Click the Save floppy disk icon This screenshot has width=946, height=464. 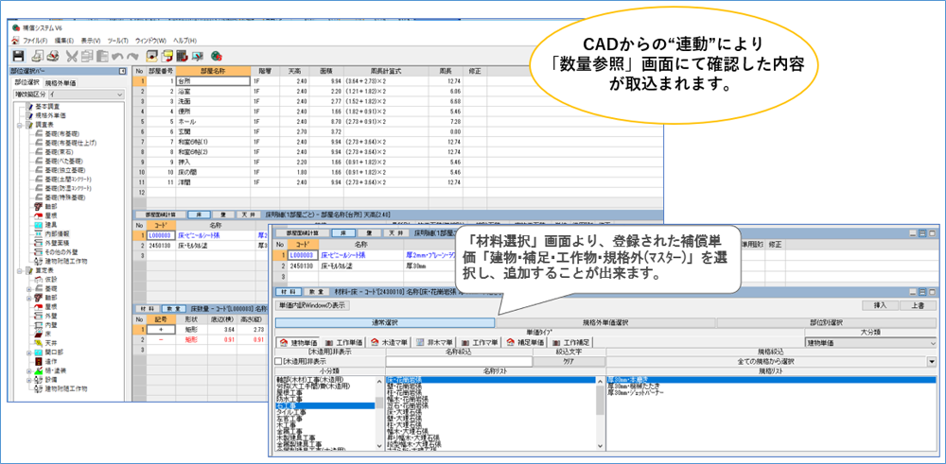(17, 56)
